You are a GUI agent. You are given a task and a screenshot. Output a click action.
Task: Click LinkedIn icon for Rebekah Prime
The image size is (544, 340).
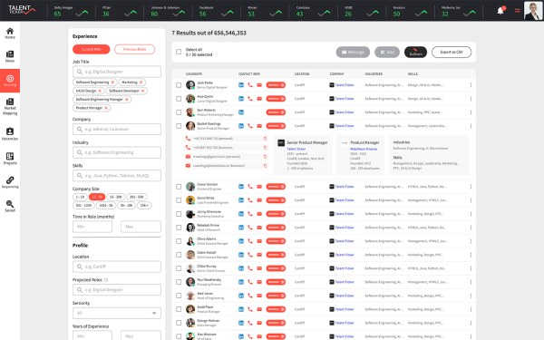(241, 228)
